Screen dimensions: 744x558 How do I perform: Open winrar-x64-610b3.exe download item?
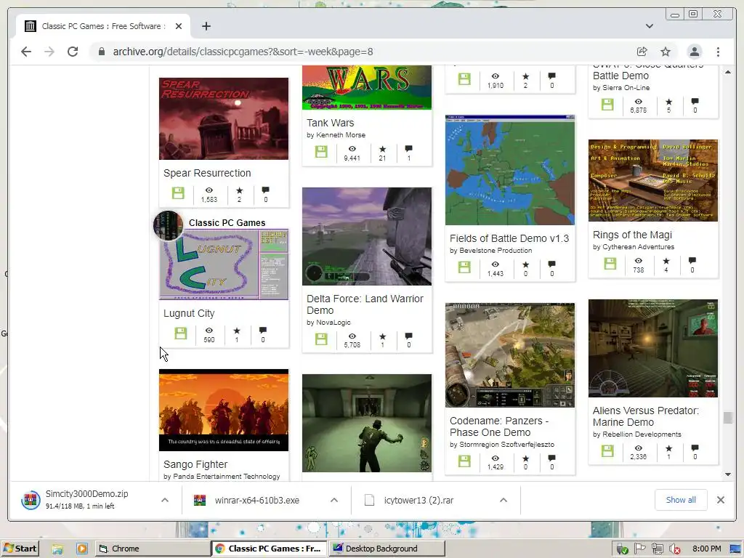(256, 500)
